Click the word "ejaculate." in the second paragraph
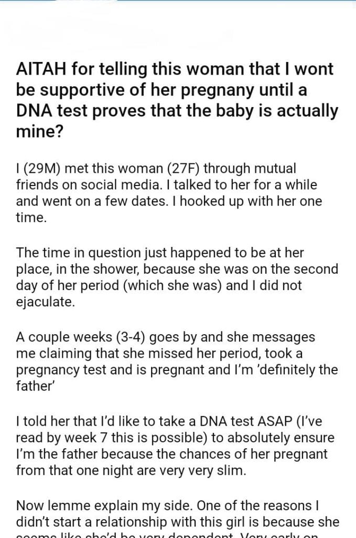Viewport: 356px width, 538px height. tap(46, 302)
